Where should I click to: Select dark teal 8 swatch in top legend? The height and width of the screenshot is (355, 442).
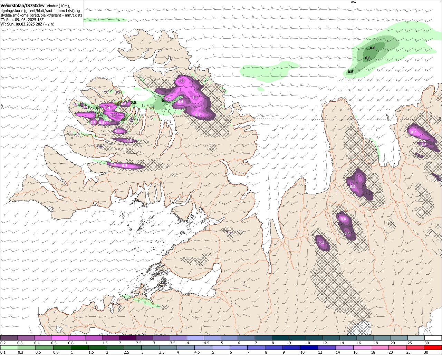point(280,338)
